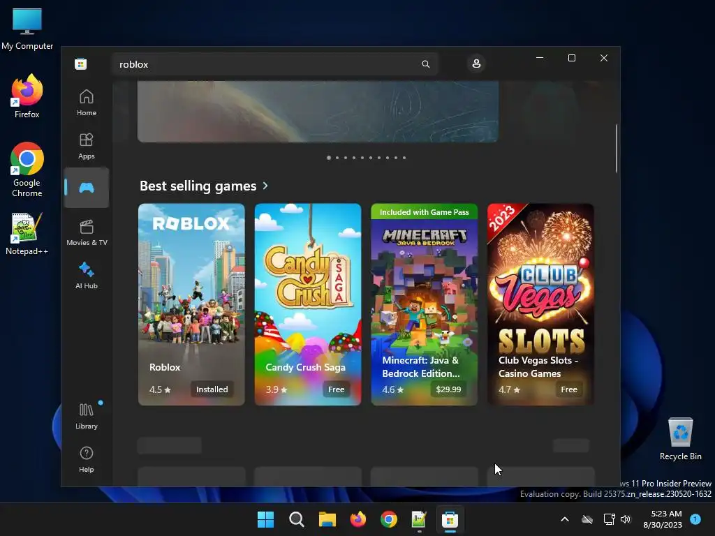The height and width of the screenshot is (536, 715).
Task: Launch Firefox from the desktop shortcut
Action: [x=27, y=96]
